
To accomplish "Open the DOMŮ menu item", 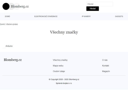I will [7, 16].
